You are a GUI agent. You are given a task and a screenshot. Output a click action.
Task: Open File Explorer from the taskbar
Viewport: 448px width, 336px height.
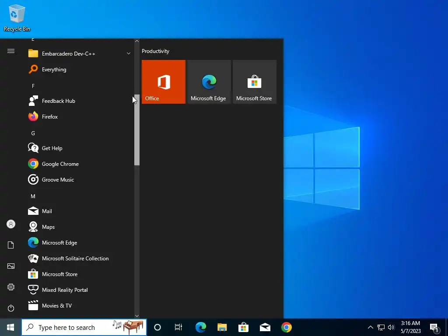pos(222,327)
